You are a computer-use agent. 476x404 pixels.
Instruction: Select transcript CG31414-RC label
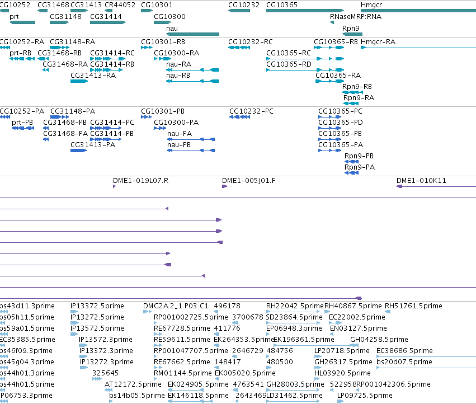tap(112, 53)
